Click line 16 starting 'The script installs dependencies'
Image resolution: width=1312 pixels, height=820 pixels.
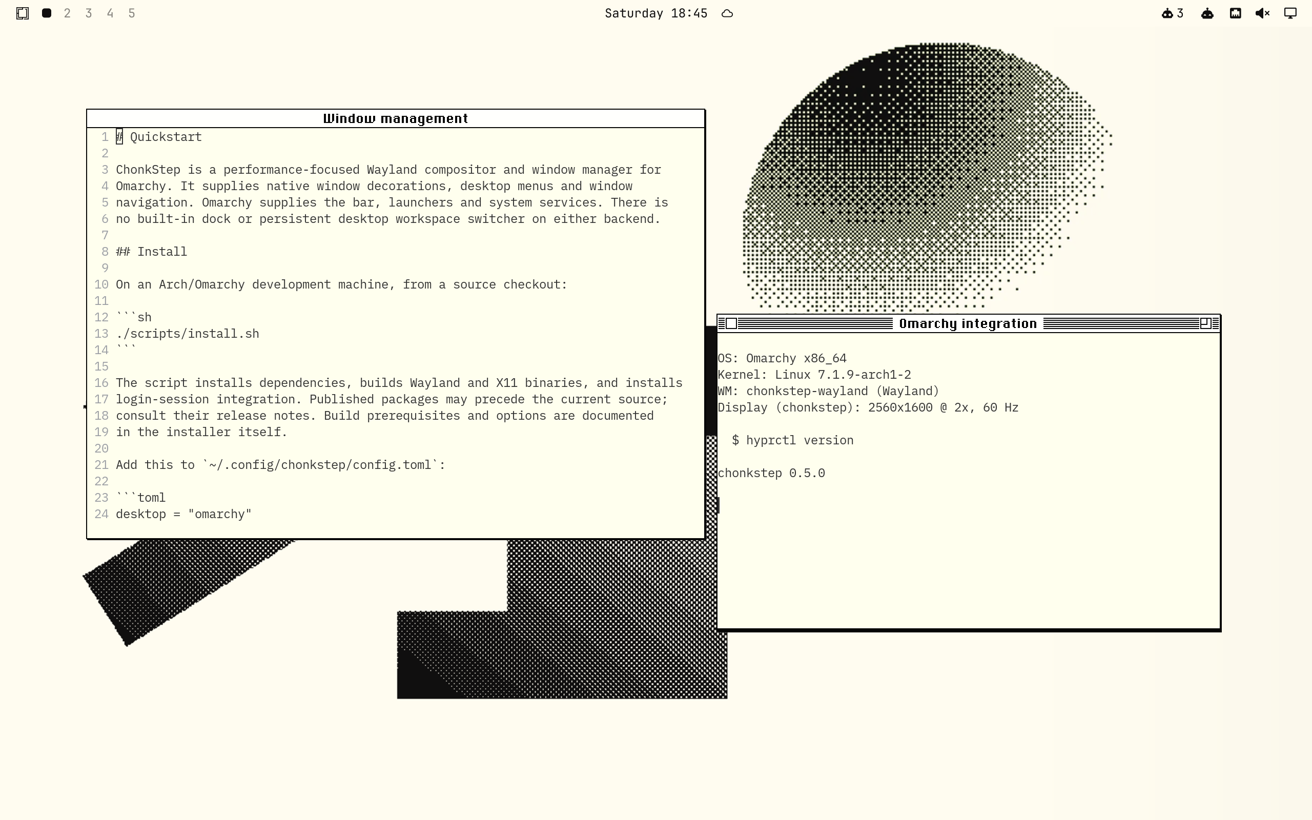coord(399,383)
